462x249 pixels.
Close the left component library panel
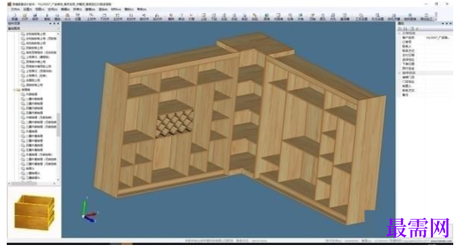pos(58,24)
